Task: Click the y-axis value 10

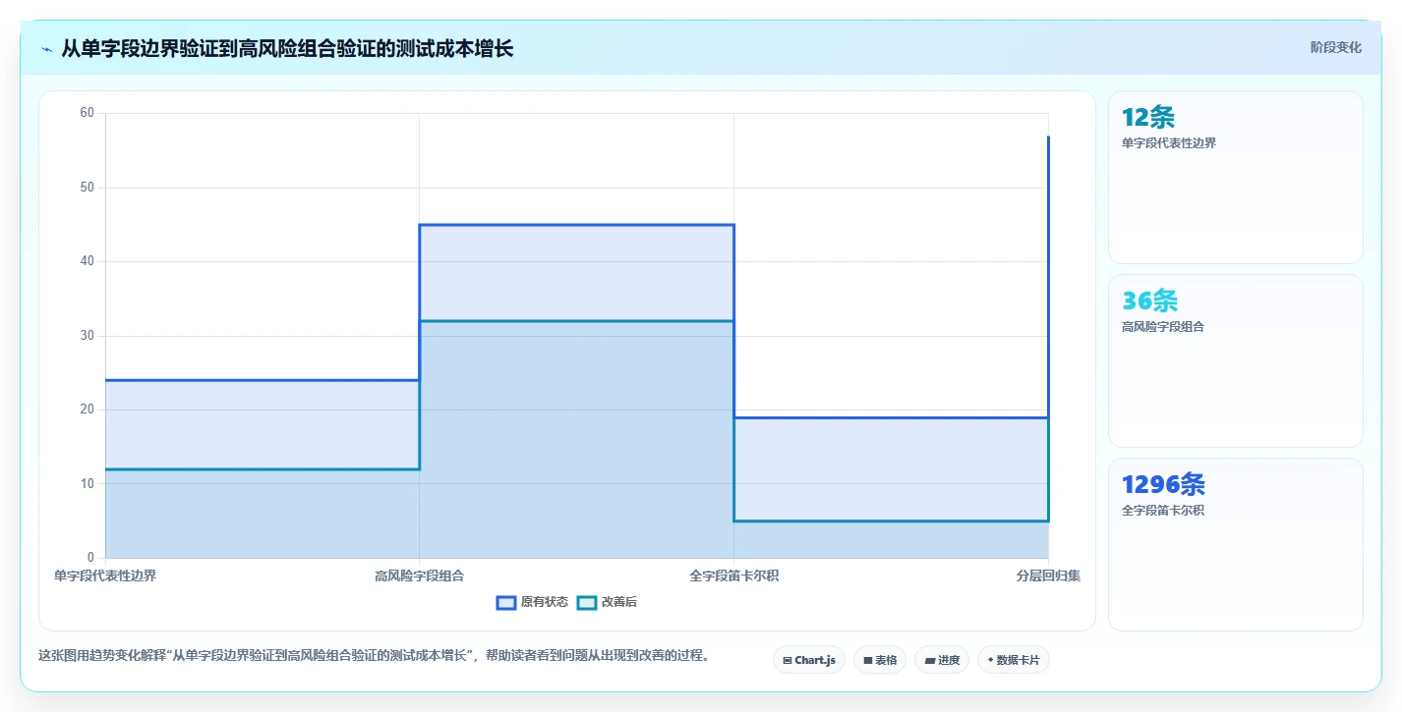Action: 87,483
